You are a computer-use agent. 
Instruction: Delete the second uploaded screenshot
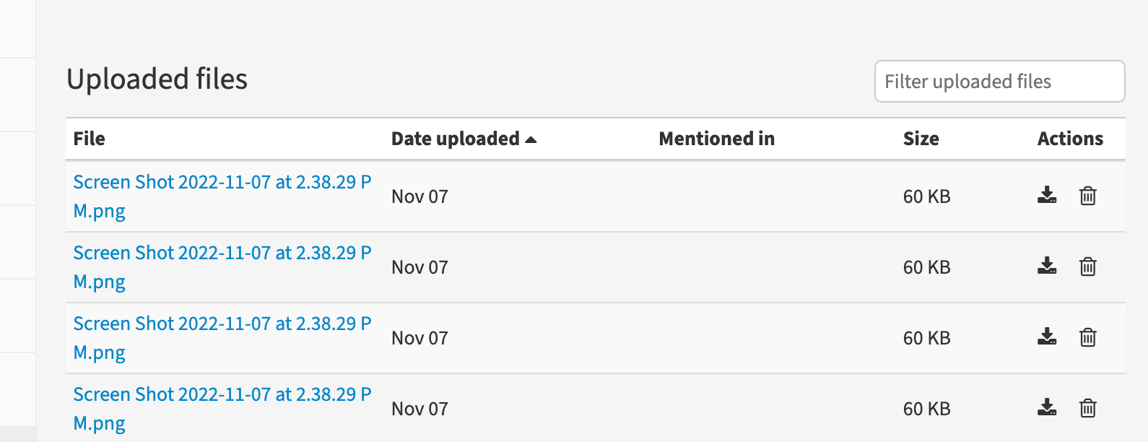pos(1087,266)
